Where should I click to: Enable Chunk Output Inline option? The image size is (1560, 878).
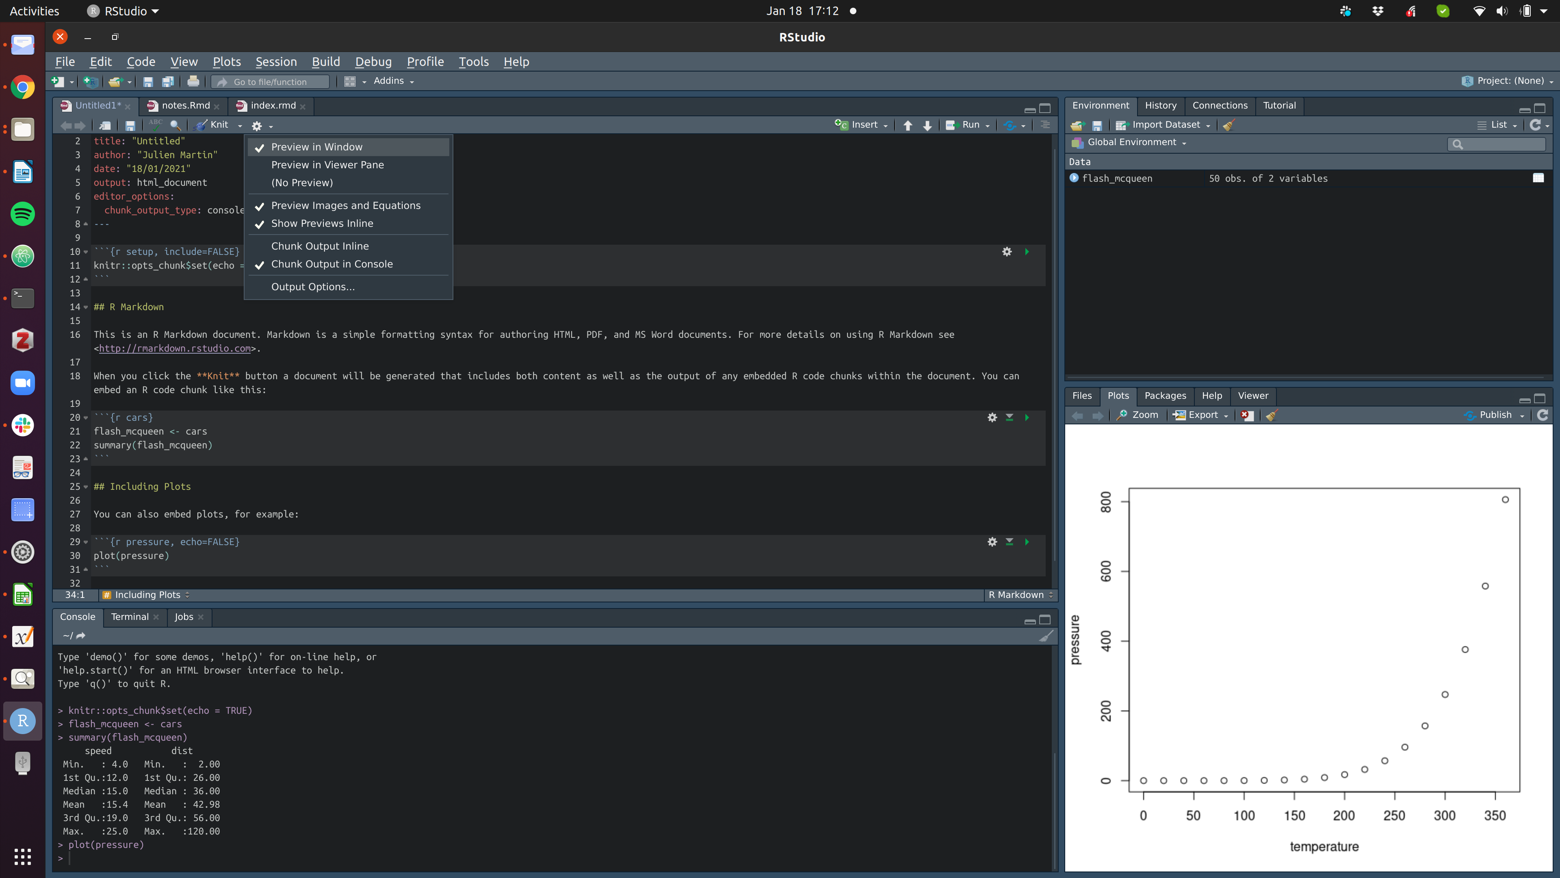click(x=320, y=246)
